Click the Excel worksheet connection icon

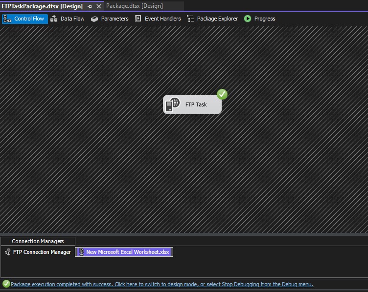(81, 252)
